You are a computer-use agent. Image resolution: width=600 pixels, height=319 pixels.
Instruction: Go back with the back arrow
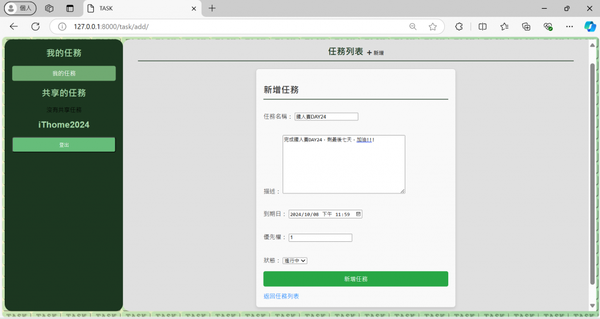pos(14,26)
